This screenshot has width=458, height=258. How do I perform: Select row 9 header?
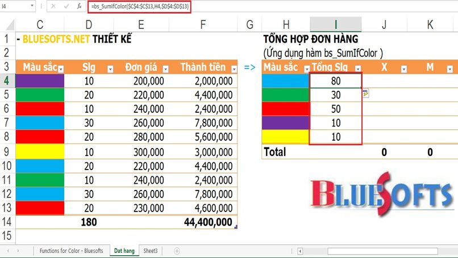tap(7, 151)
